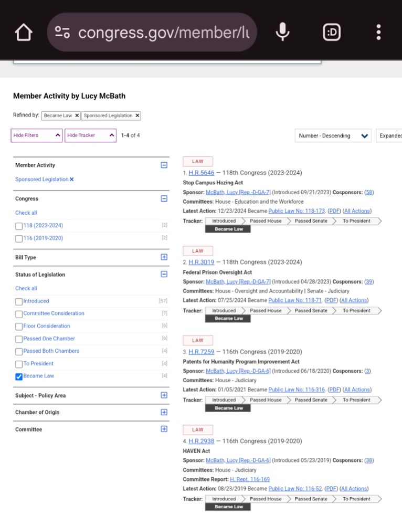This screenshot has height=525, width=402.
Task: Check the Floor Consideration checkbox
Action: coord(19,327)
